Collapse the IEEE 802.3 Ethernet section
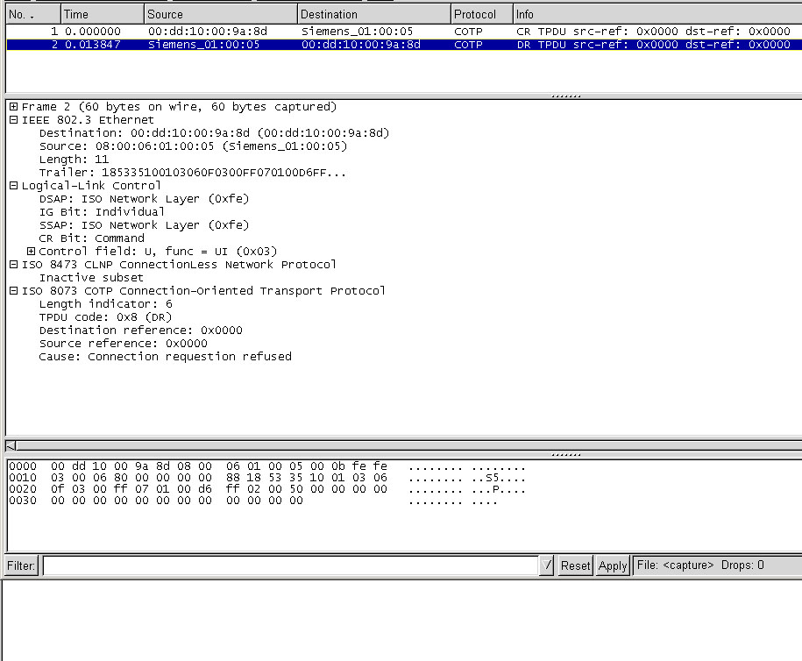This screenshot has width=802, height=661. (x=13, y=120)
